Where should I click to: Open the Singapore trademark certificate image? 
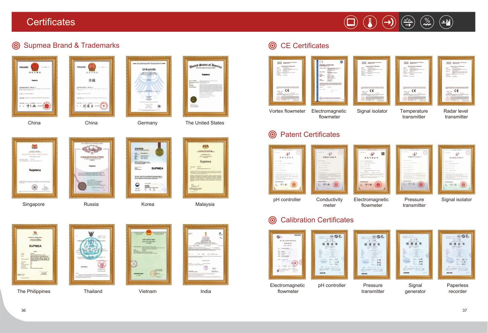click(x=35, y=168)
